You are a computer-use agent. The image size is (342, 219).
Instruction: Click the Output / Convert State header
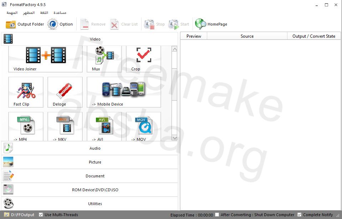tap(314, 36)
